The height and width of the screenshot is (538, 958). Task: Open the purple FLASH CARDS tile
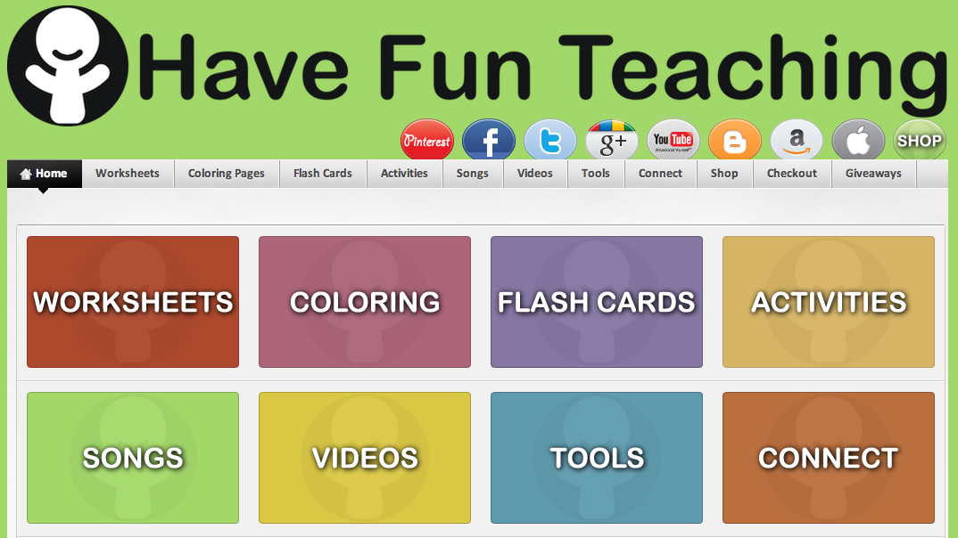coord(597,302)
